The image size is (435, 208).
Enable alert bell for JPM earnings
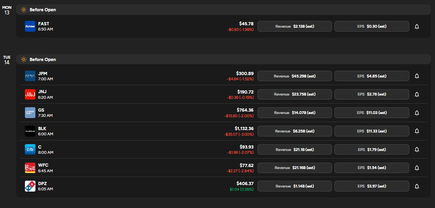(416, 76)
